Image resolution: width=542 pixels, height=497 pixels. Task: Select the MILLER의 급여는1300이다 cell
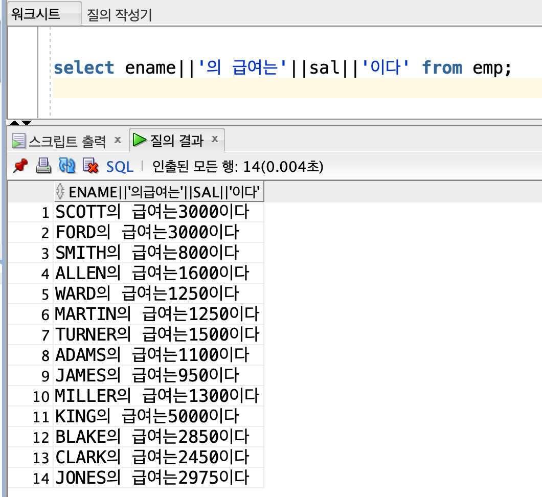click(x=159, y=396)
